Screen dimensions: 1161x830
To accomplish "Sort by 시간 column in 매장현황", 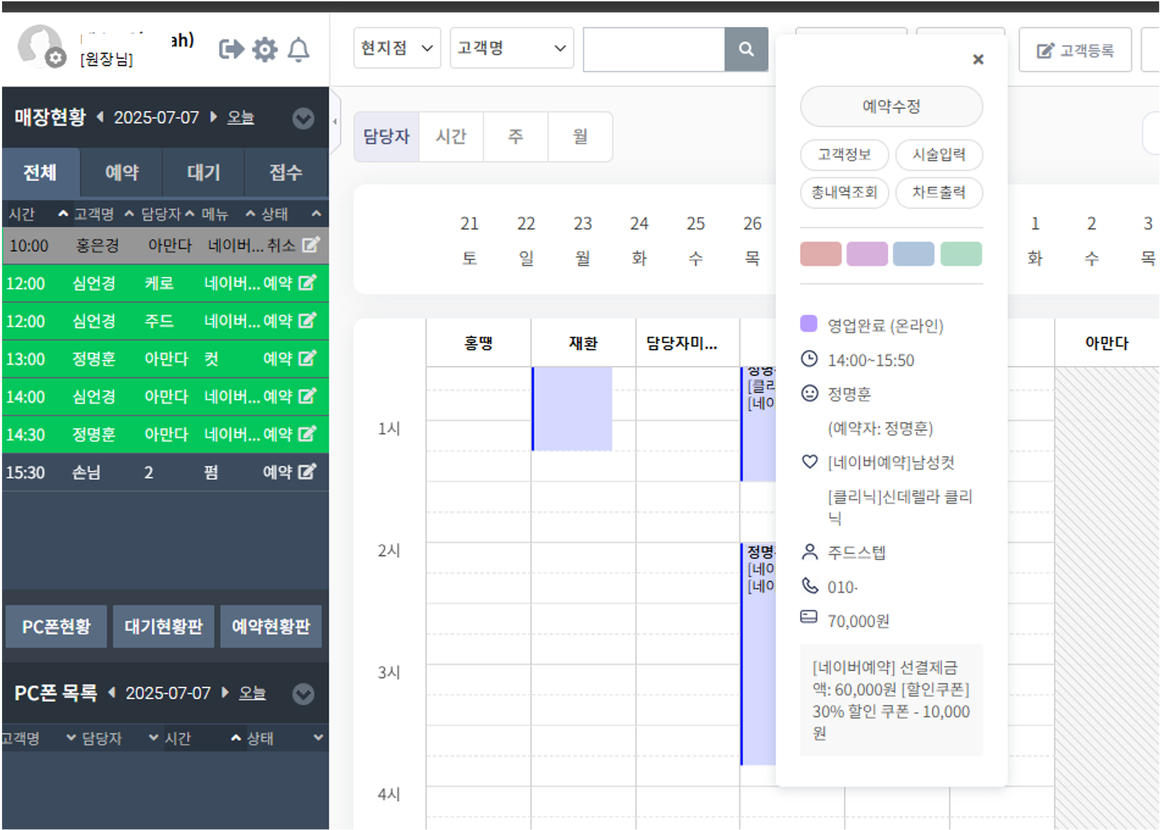I will [38, 214].
